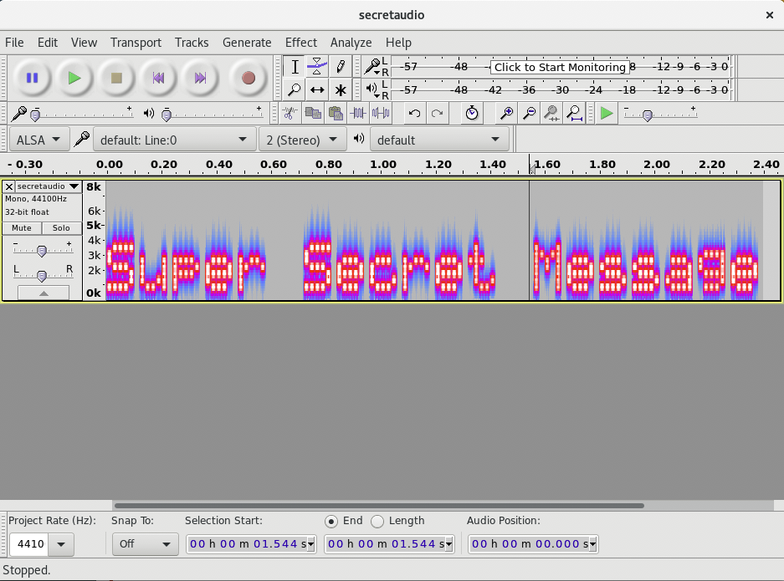Open the Project Rate dropdown arrow
The width and height of the screenshot is (784, 581).
[61, 544]
